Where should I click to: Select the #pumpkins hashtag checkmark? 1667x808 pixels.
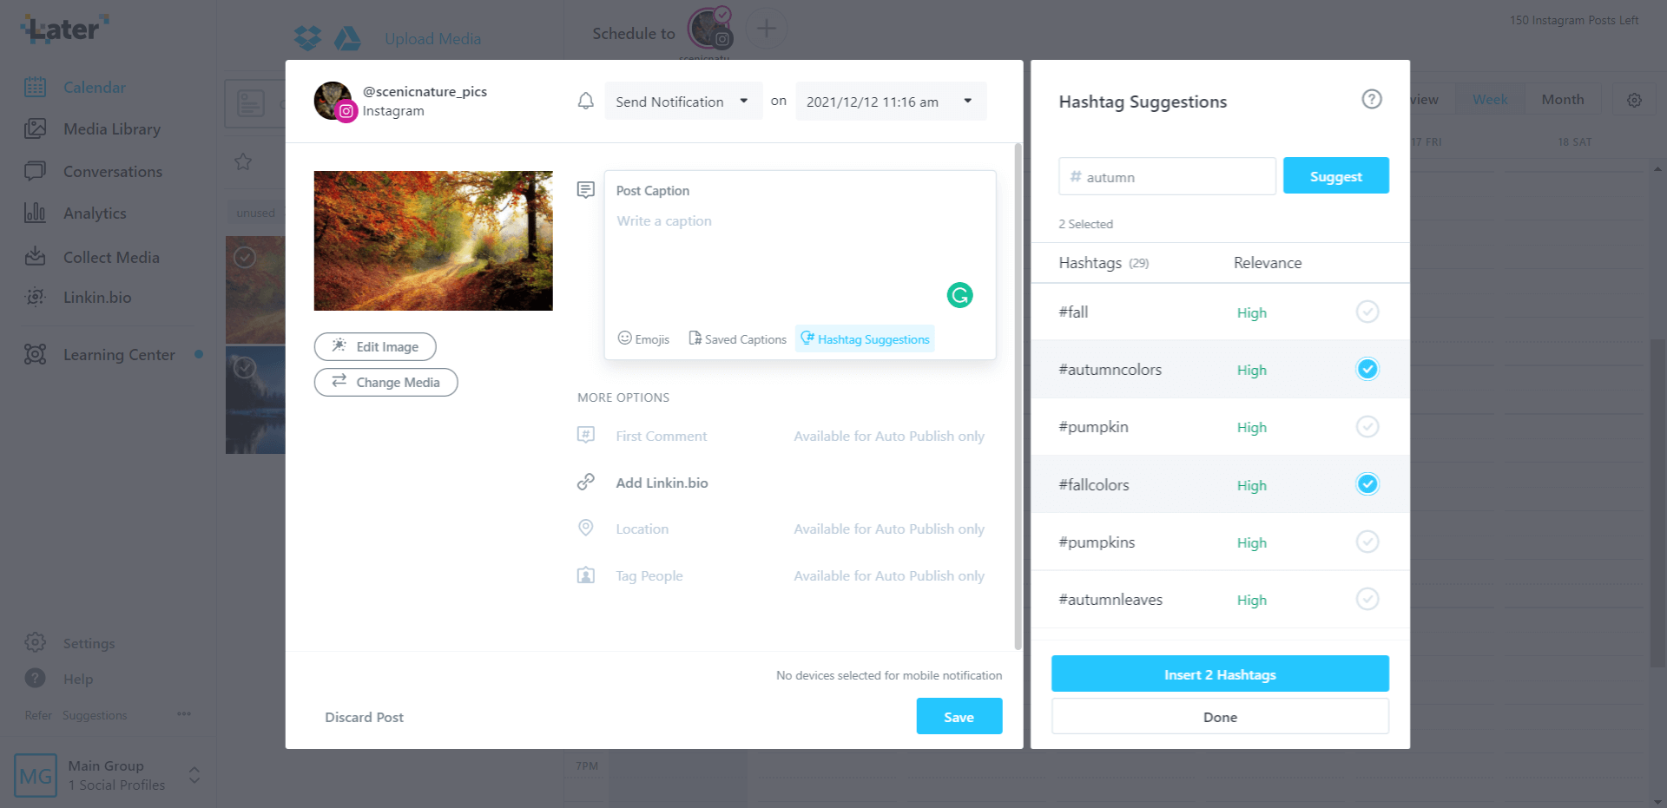click(x=1367, y=542)
